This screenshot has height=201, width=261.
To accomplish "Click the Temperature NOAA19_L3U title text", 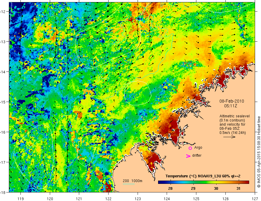I will pyautogui.click(x=203, y=176).
